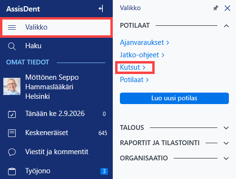Expand RAPORTIT JA TILASTOINTI section
The height and width of the screenshot is (179, 236).
[x=226, y=143]
